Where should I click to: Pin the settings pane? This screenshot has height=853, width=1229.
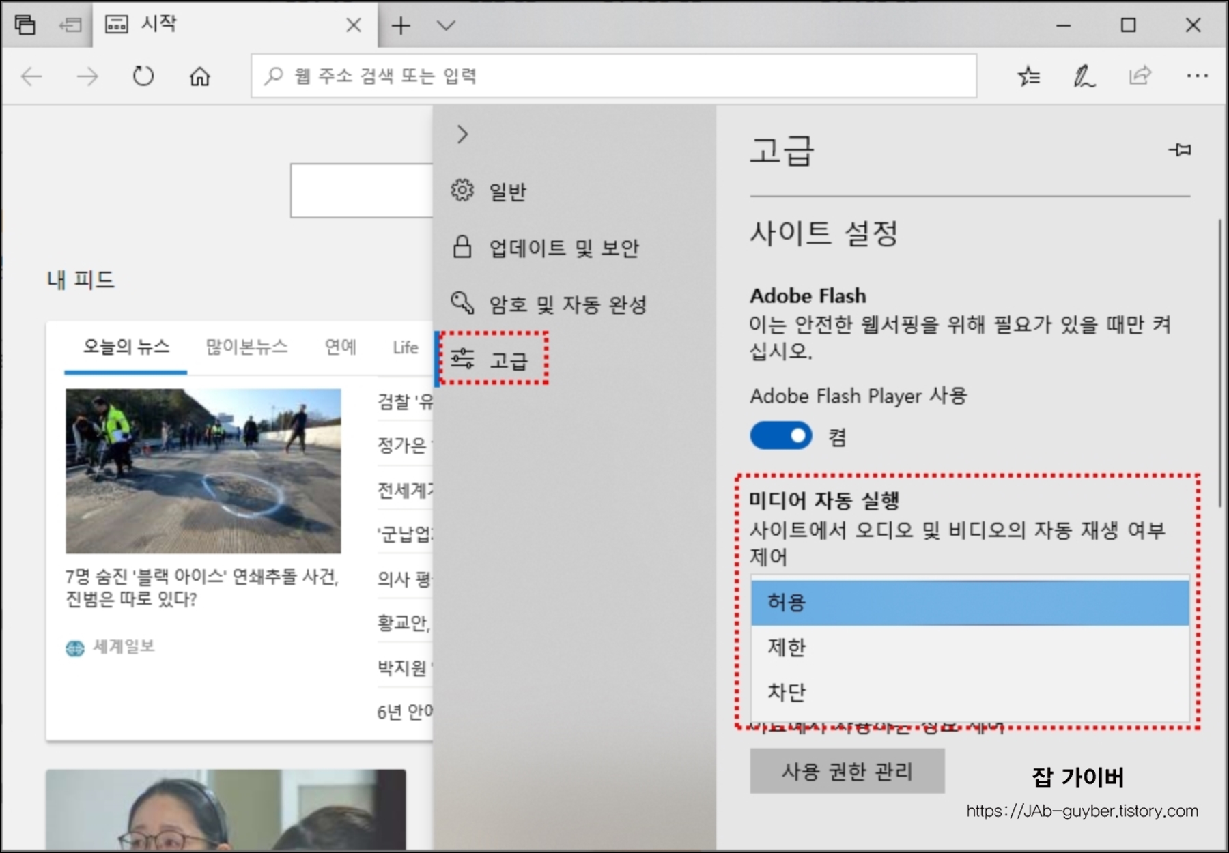click(x=1180, y=149)
